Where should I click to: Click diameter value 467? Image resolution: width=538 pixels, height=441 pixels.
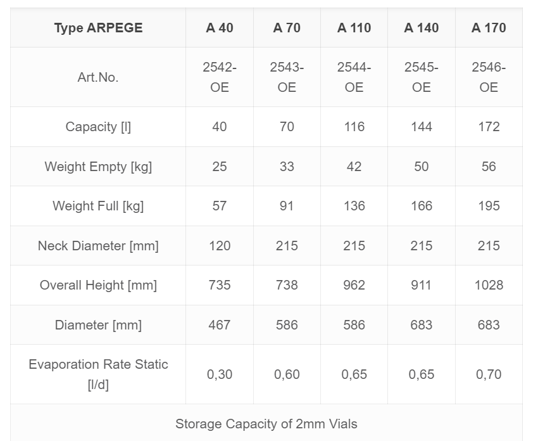(x=220, y=325)
